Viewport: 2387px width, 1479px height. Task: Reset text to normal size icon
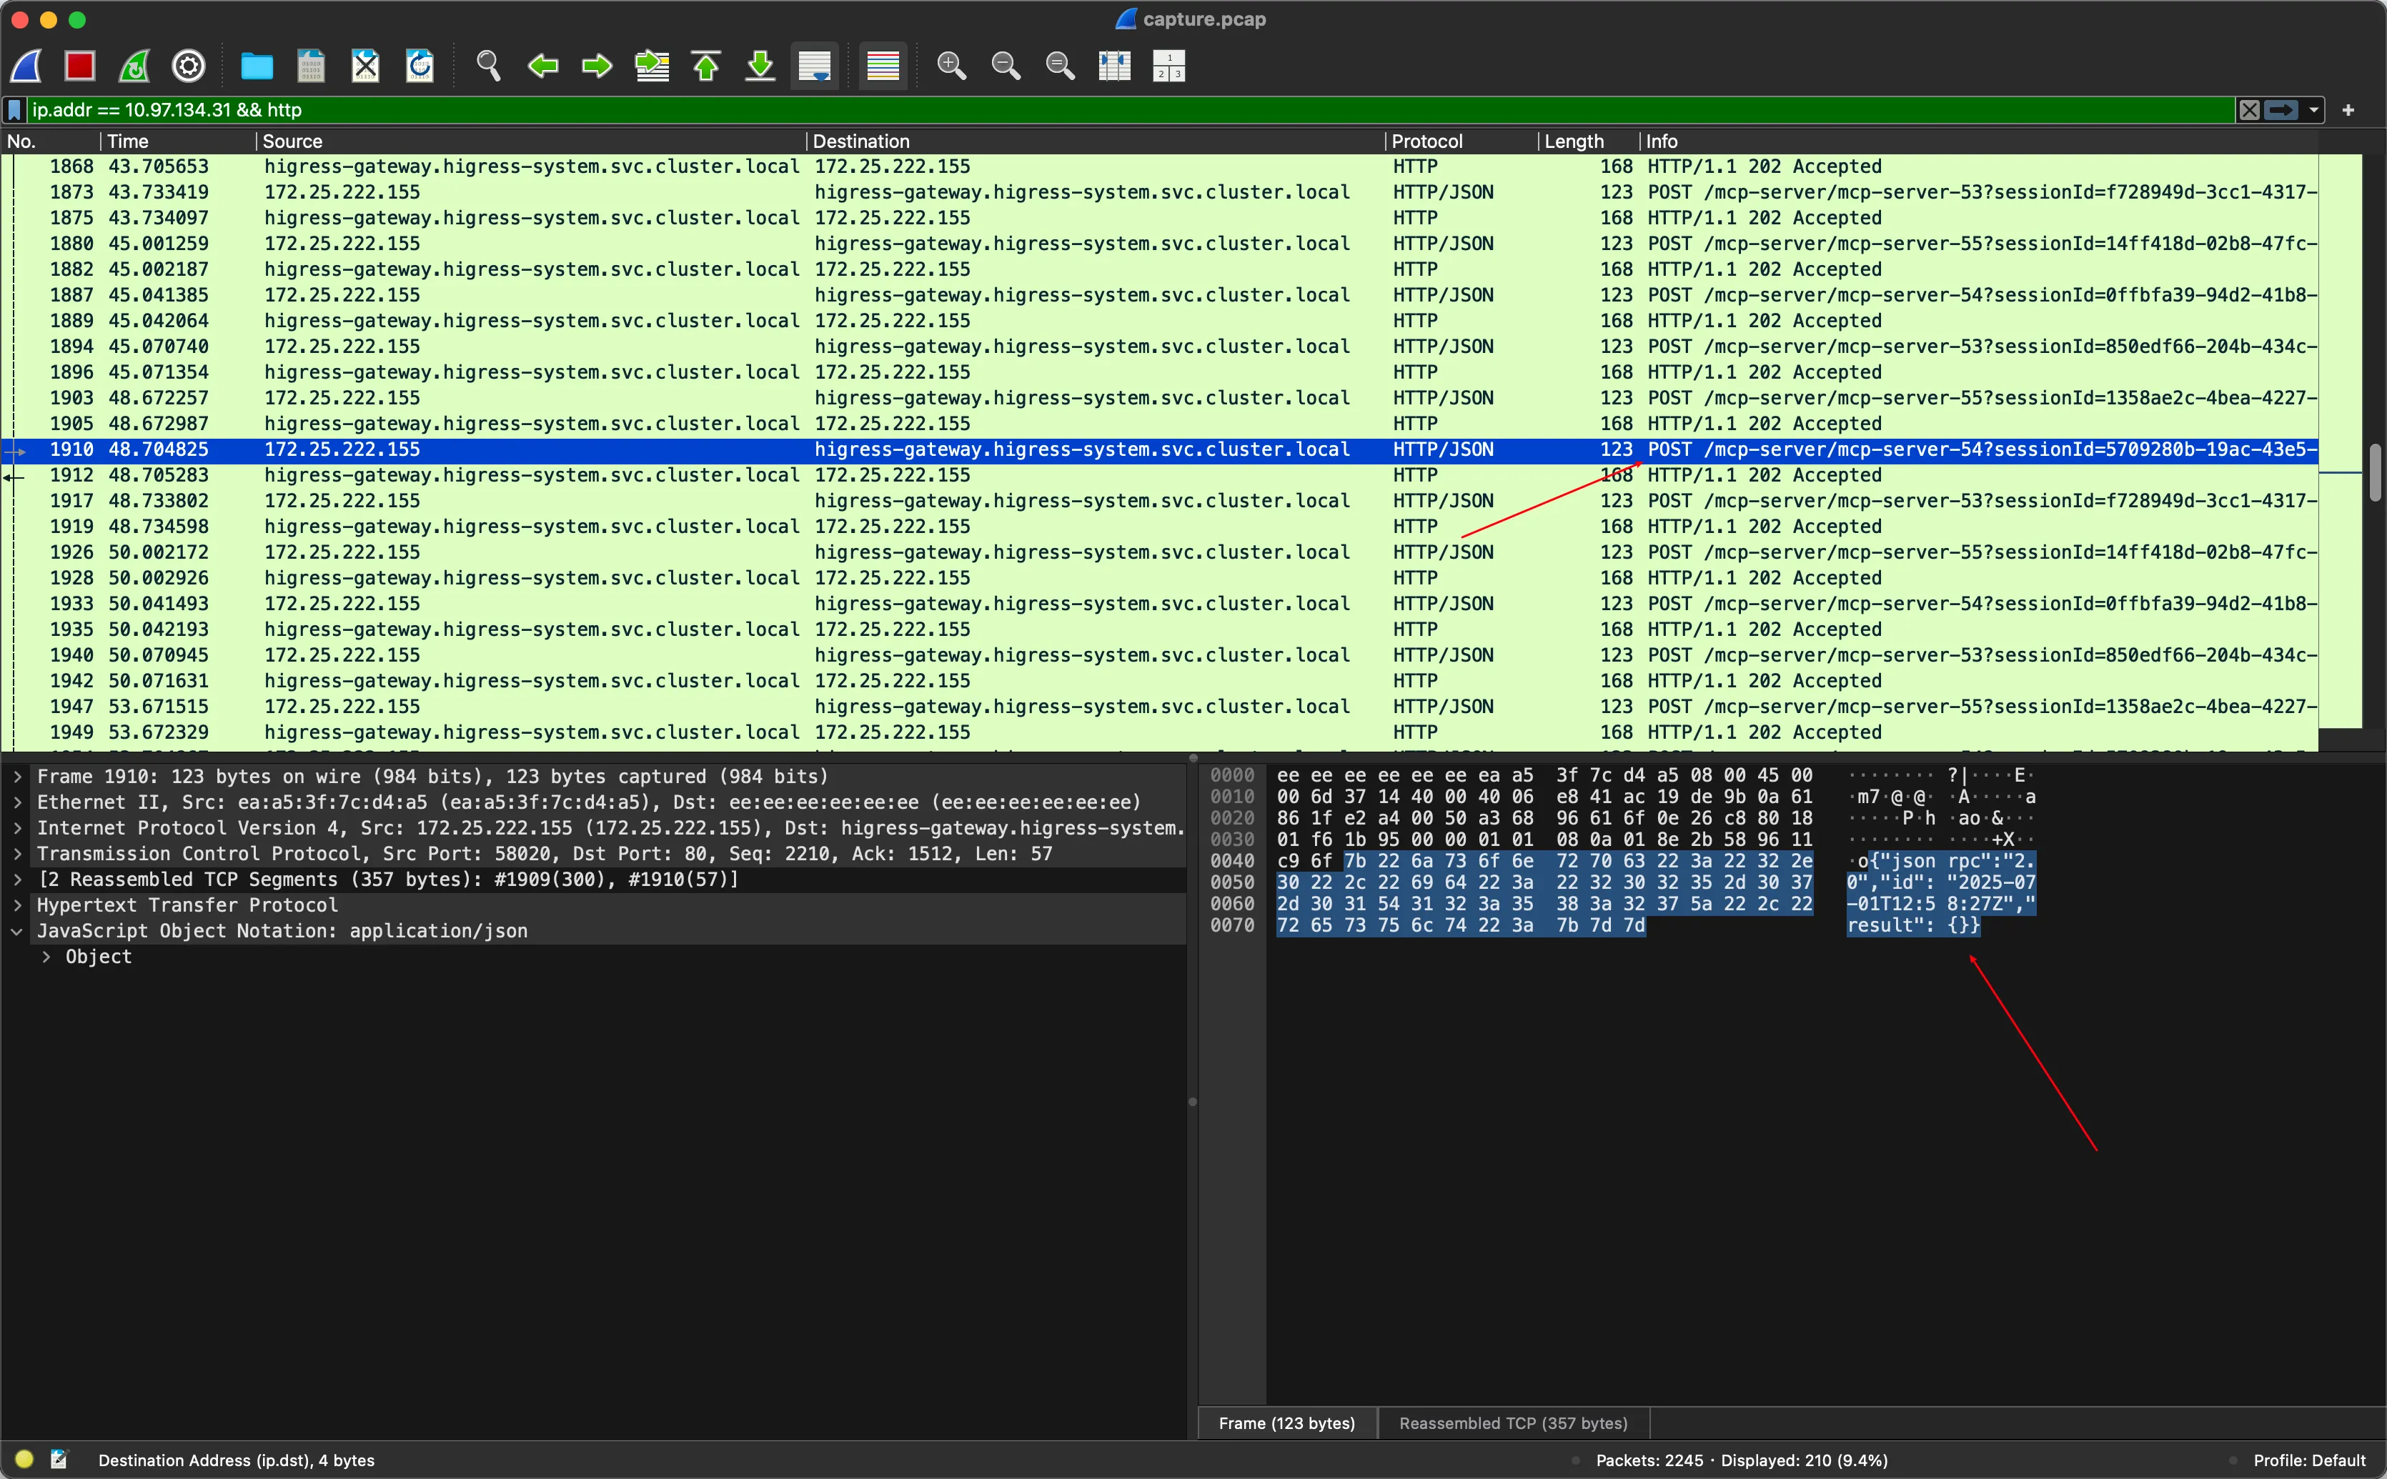click(1059, 66)
